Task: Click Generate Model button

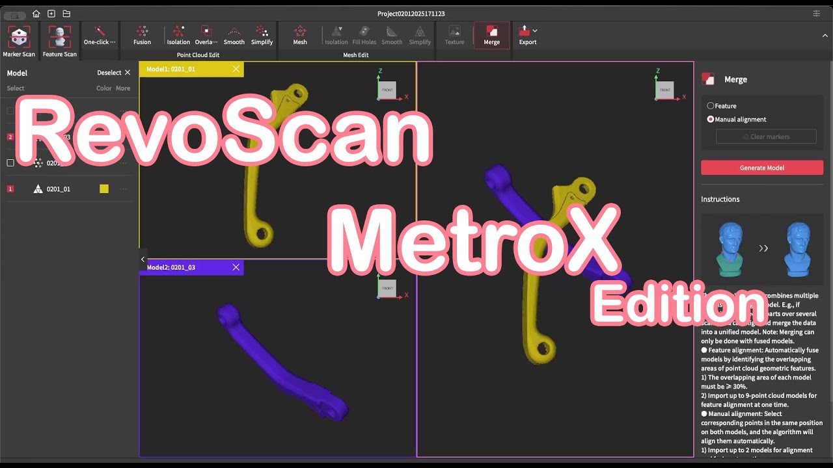Action: (762, 168)
